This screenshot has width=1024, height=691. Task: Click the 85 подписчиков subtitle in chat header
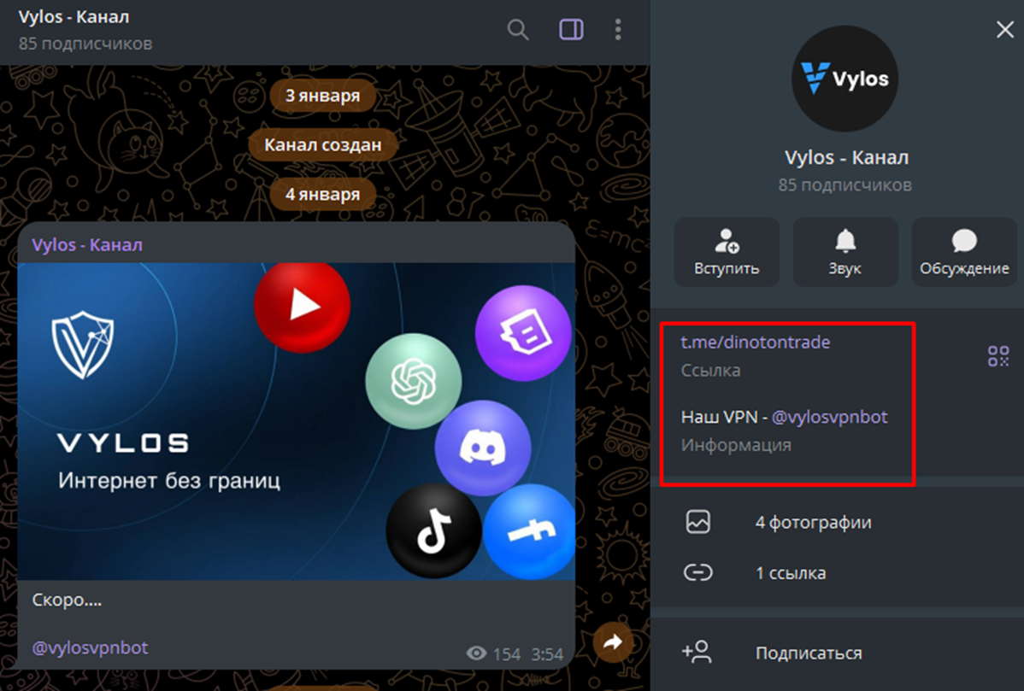(85, 44)
